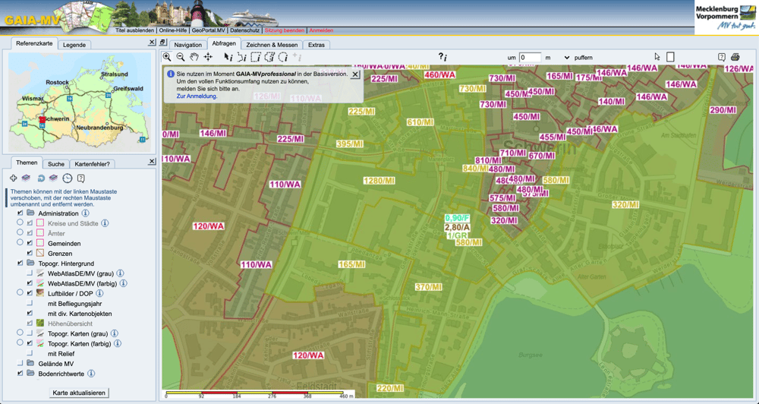Open the Online-Hilfe link

point(173,30)
